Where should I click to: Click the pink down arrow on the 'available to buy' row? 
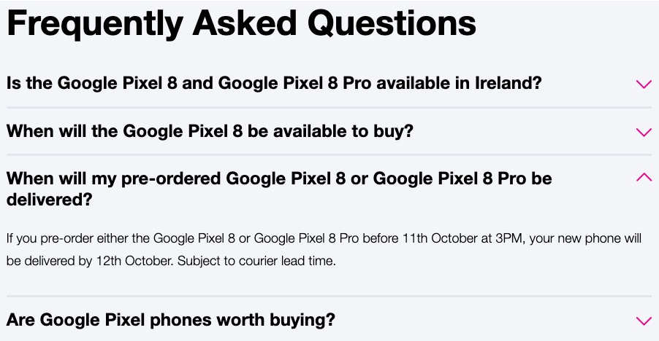tap(644, 132)
